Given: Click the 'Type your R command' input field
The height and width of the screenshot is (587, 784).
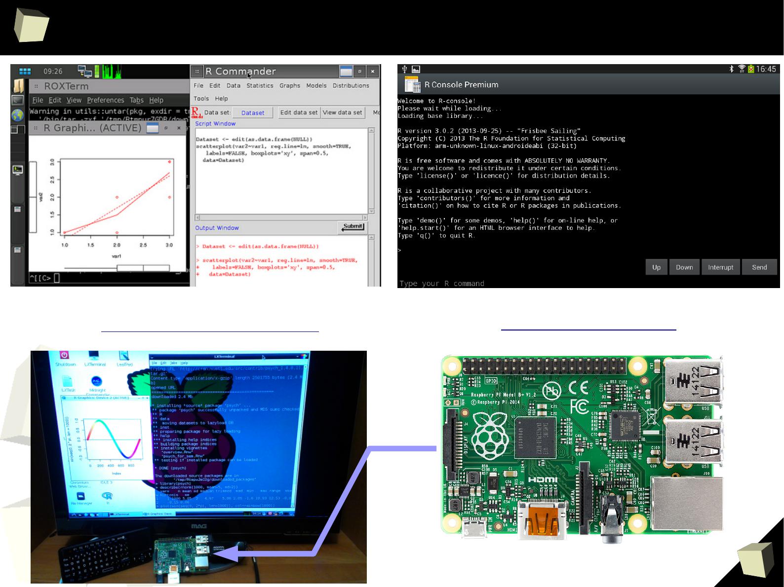Looking at the screenshot, I should (588, 283).
